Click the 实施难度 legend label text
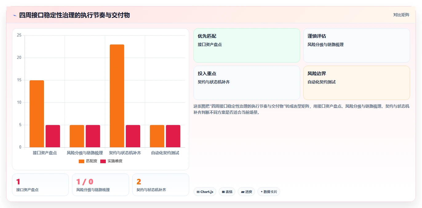 [115, 161]
